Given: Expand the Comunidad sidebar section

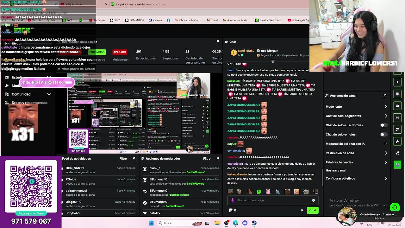Looking at the screenshot, I should tap(49, 94).
